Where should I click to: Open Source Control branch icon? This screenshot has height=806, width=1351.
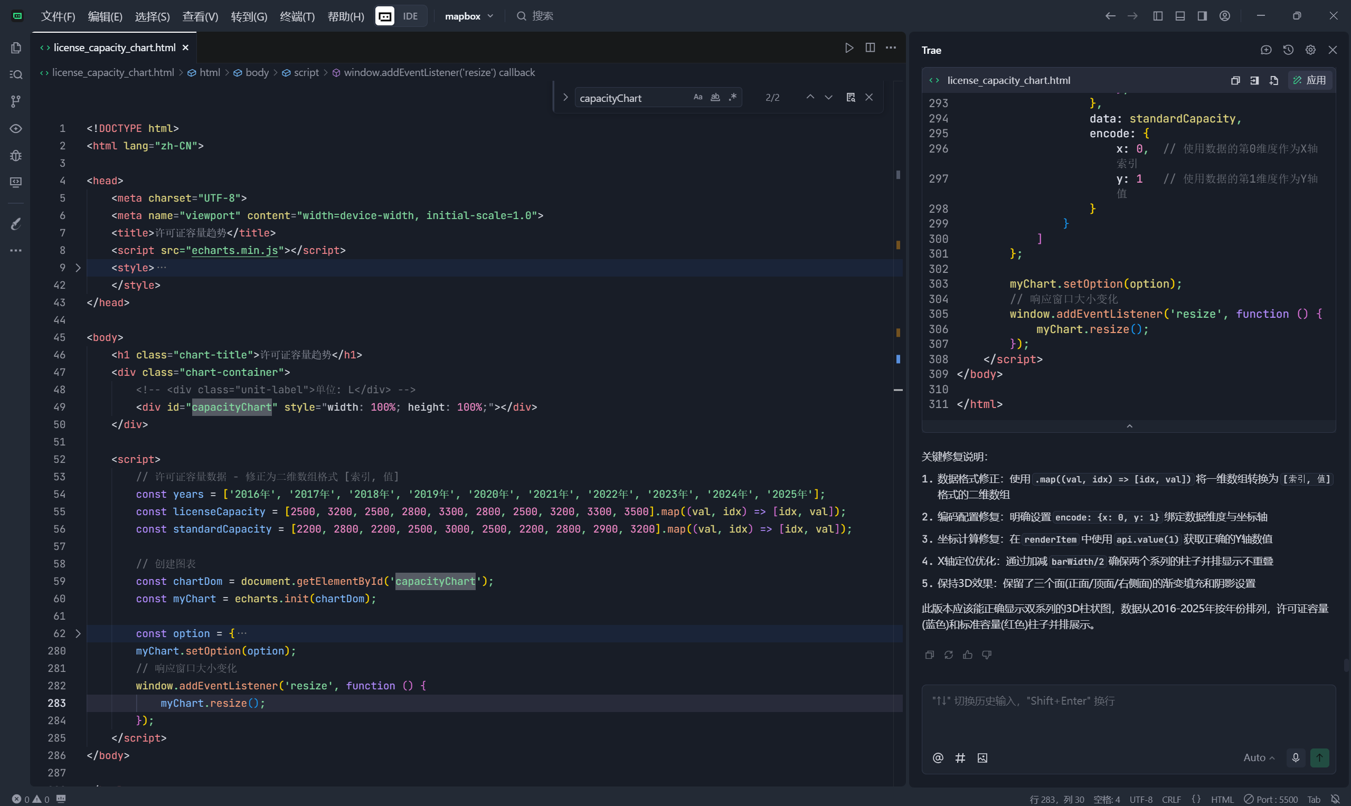coord(16,101)
